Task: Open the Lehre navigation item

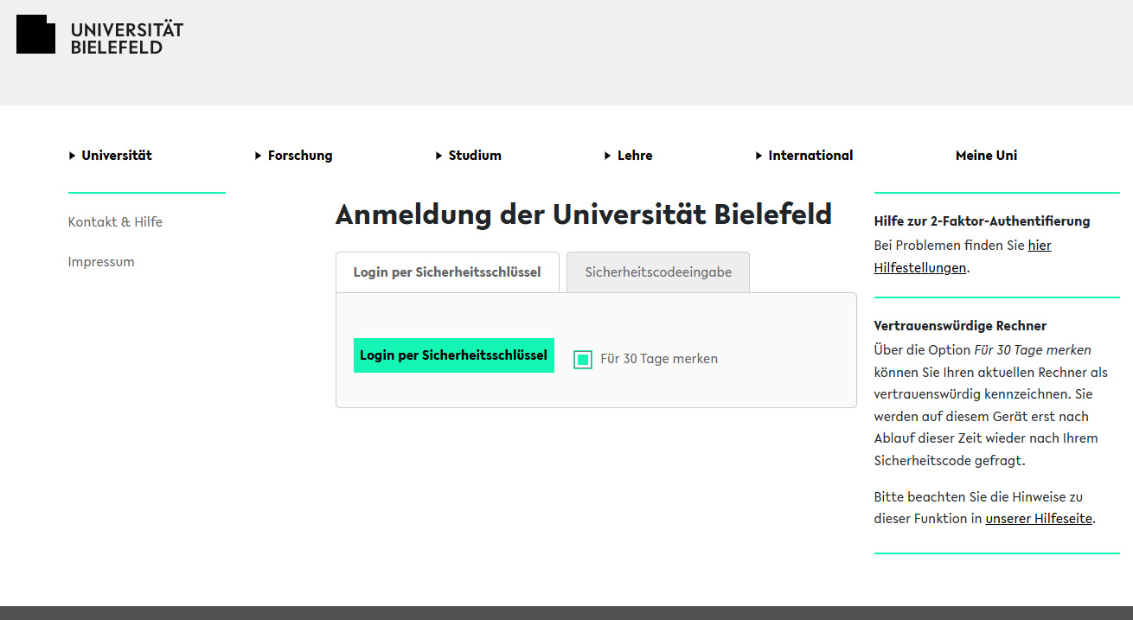Action: [635, 156]
